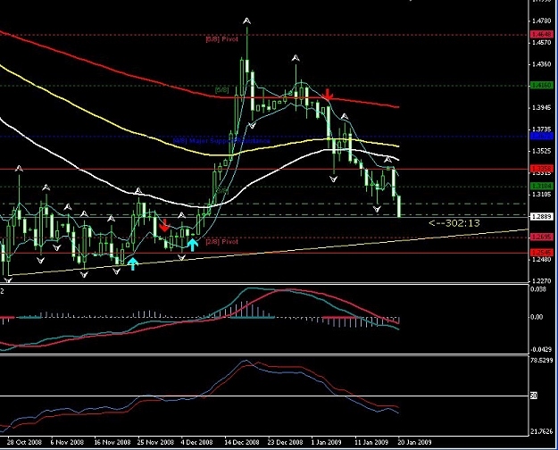Click the oscillator scale value 78.5299
The height and width of the screenshot is (450, 558).
[x=542, y=361]
